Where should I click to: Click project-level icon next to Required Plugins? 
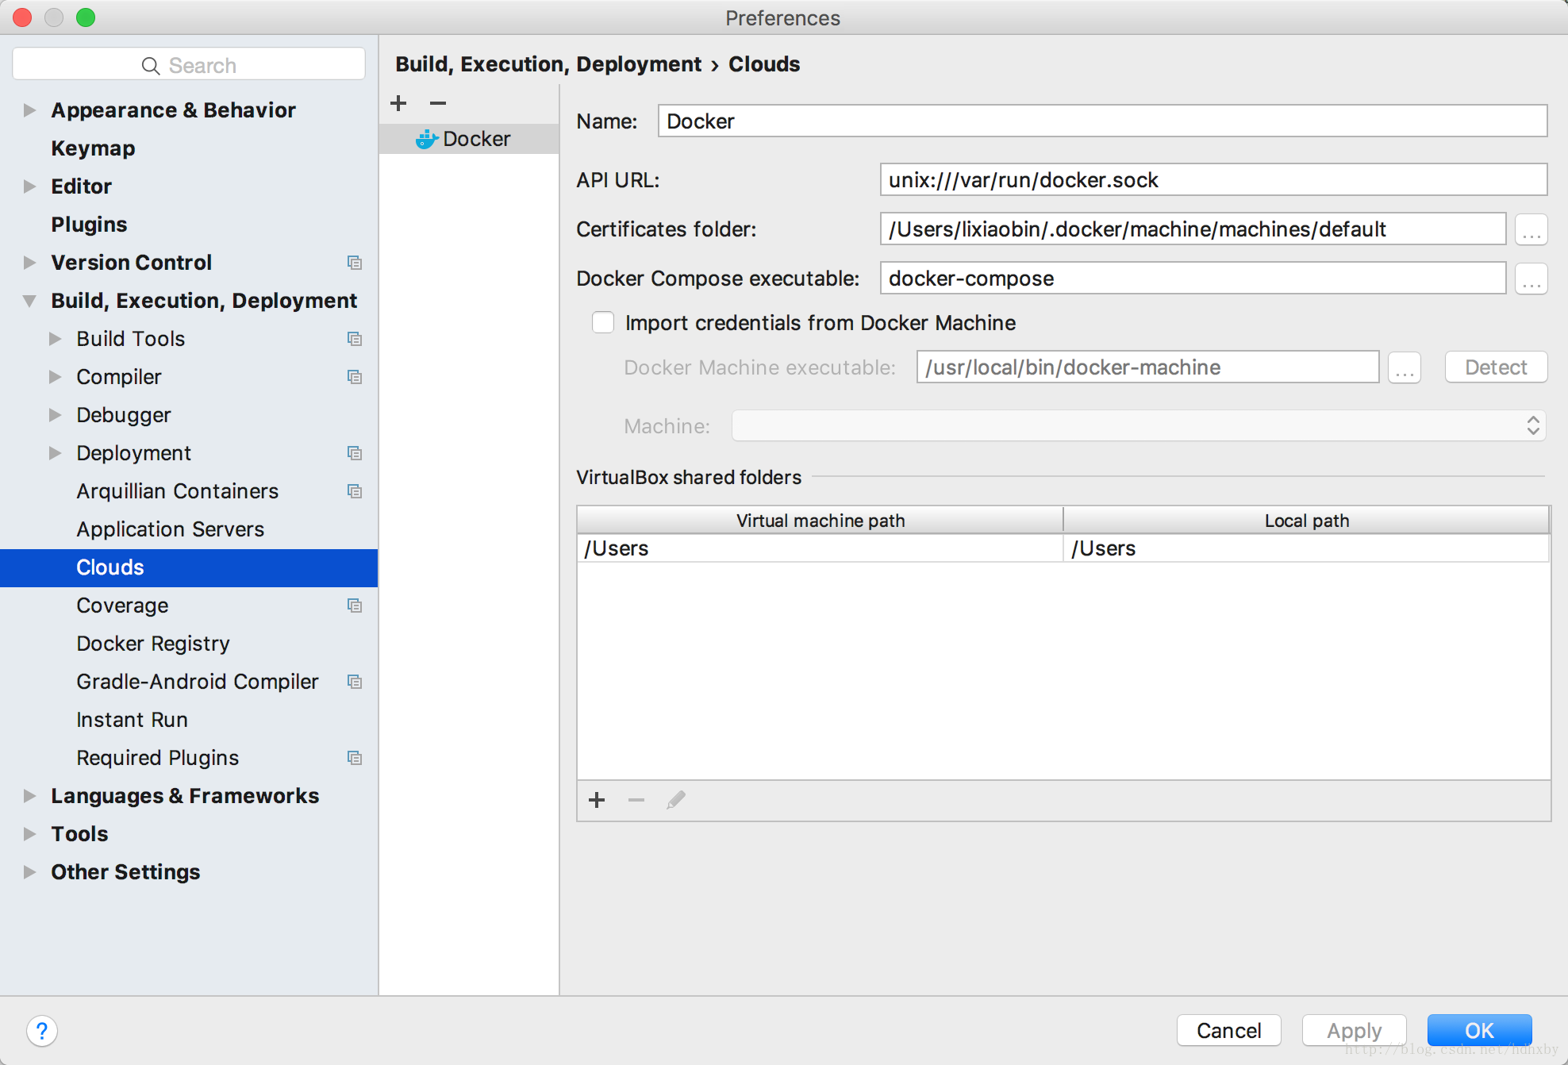click(x=355, y=758)
